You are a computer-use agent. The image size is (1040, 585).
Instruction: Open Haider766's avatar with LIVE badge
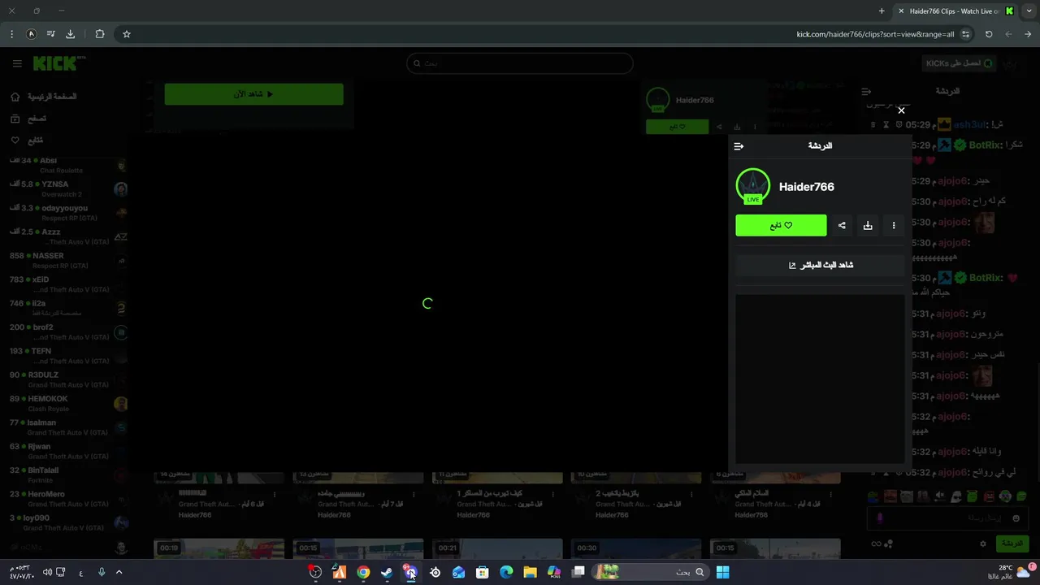(753, 186)
